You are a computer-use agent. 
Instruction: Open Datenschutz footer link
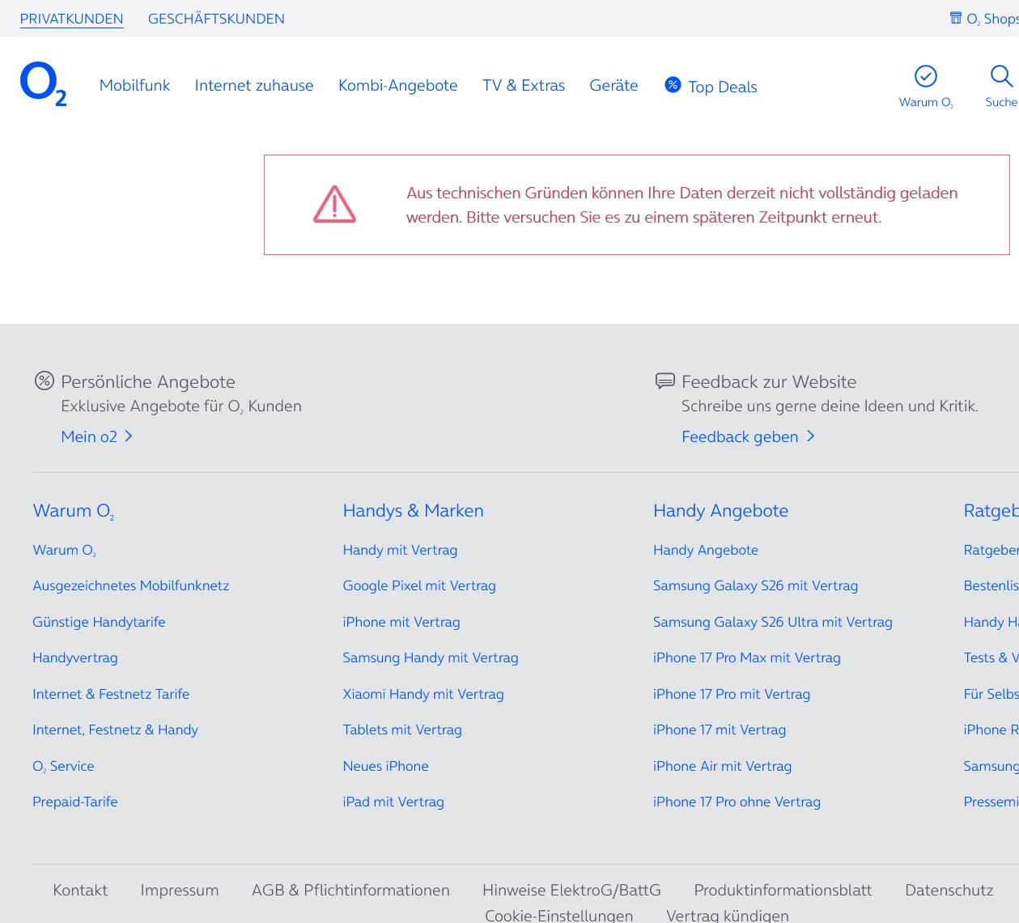coord(949,890)
